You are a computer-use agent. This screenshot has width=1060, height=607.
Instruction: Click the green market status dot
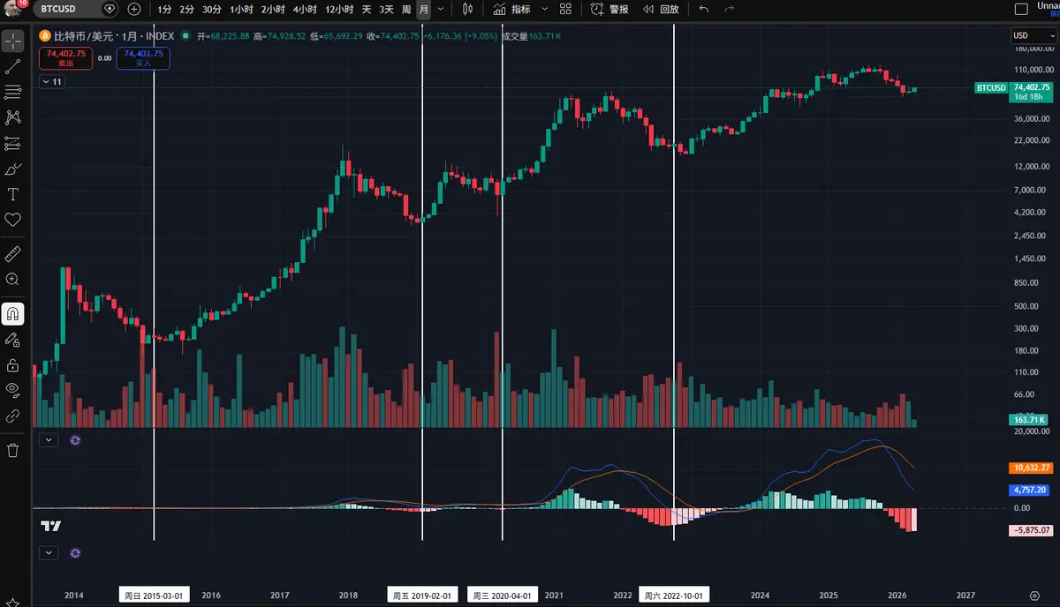[x=185, y=36]
